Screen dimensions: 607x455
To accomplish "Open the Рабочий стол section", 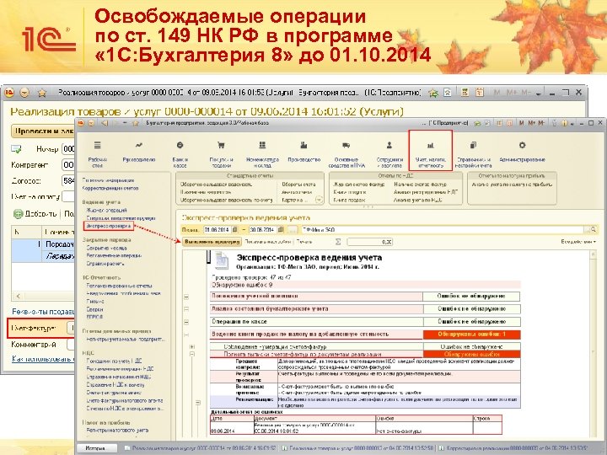I will tap(98, 153).
